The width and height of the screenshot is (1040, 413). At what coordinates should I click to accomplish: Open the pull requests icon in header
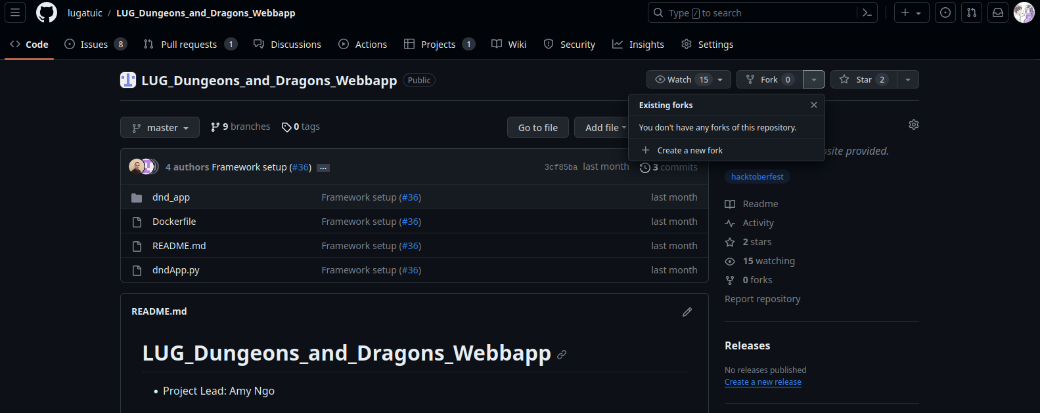point(972,12)
